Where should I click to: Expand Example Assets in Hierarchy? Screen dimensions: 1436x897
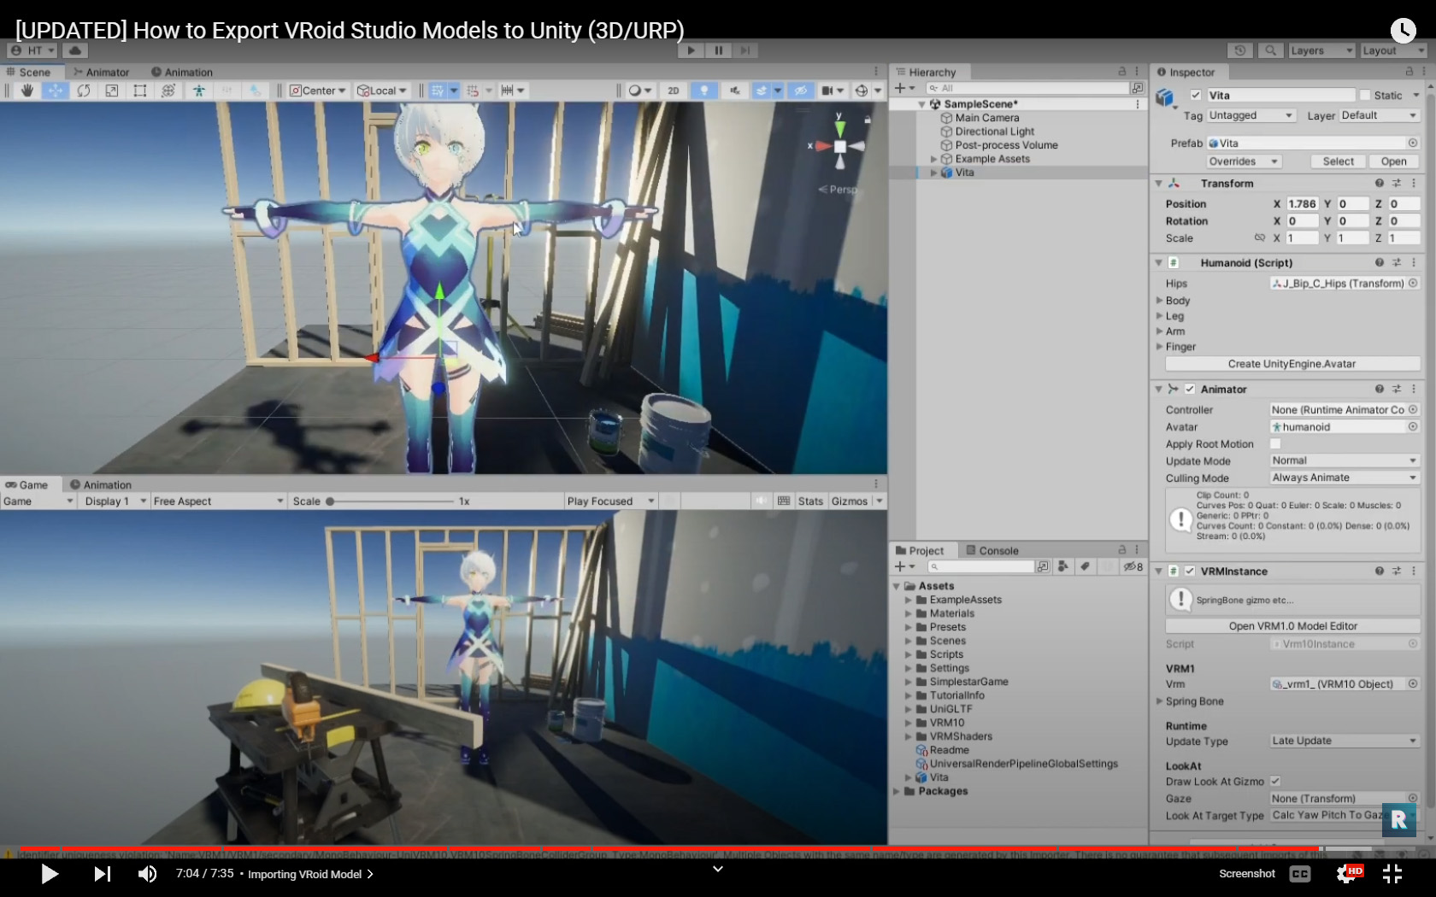tap(933, 159)
